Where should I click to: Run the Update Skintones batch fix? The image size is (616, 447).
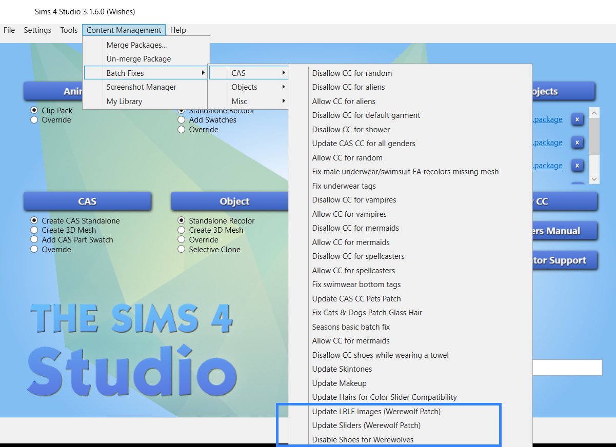[342, 369]
